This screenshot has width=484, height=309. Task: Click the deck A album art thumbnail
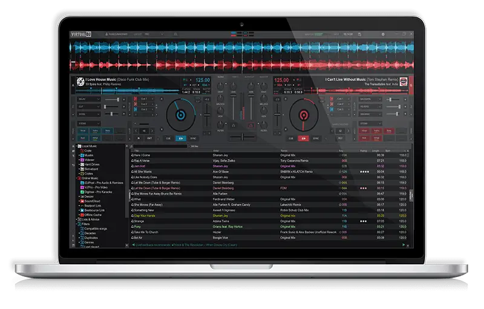click(80, 82)
